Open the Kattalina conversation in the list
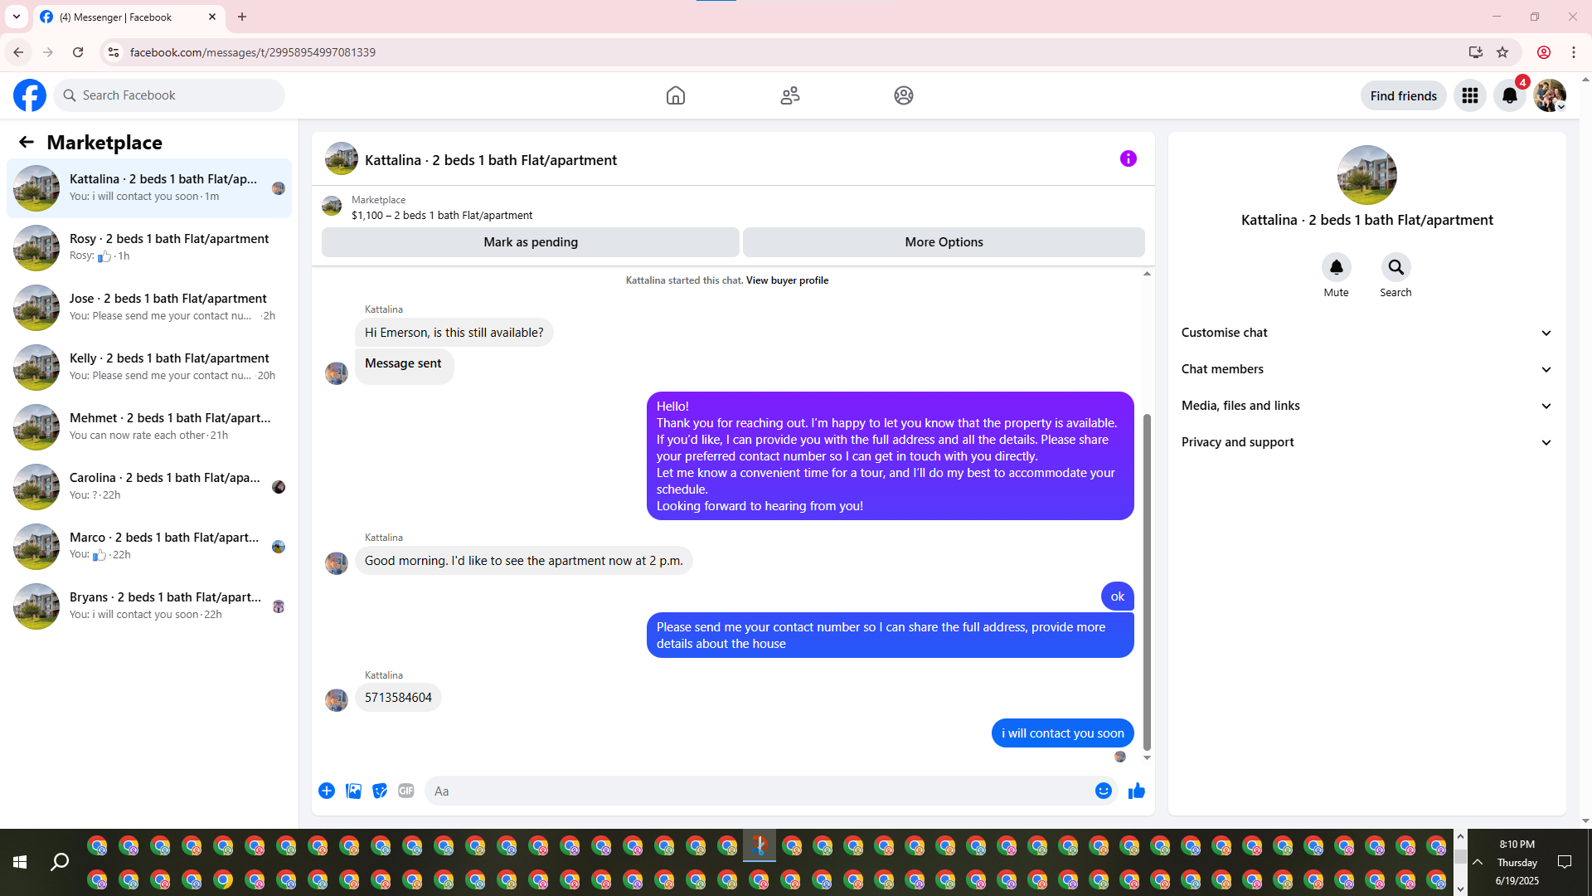The image size is (1592, 896). (149, 188)
